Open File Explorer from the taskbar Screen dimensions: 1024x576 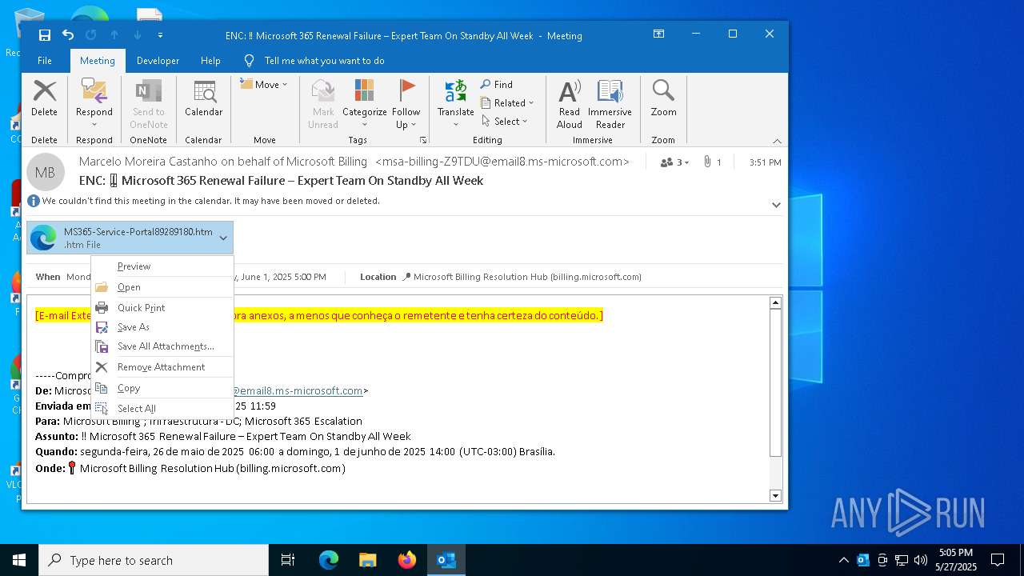[x=367, y=560]
